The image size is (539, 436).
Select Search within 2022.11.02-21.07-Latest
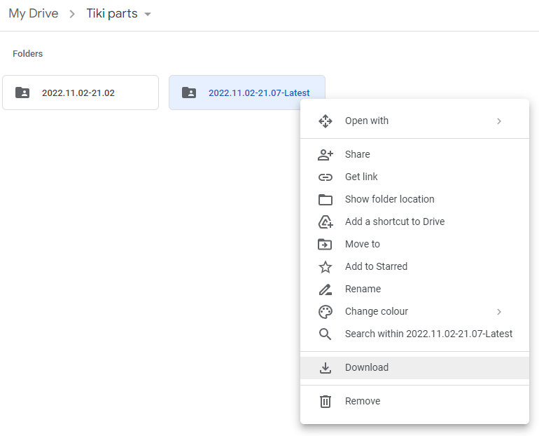(428, 334)
